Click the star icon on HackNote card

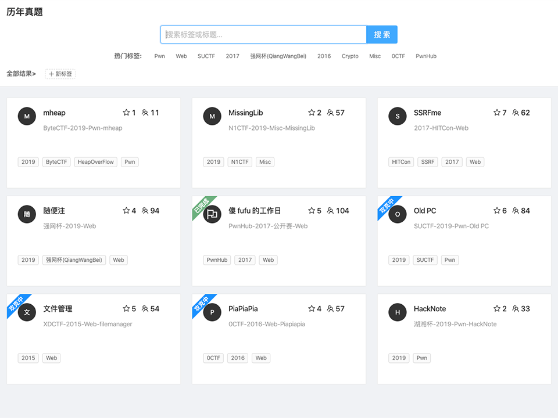(x=497, y=309)
